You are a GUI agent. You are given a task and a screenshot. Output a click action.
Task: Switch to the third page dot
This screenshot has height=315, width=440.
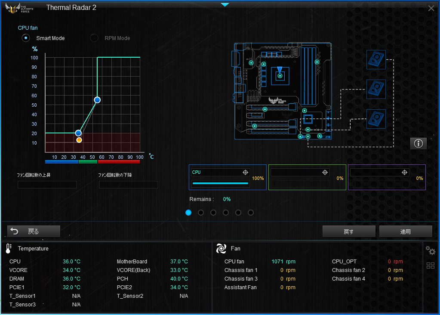pyautogui.click(x=213, y=213)
